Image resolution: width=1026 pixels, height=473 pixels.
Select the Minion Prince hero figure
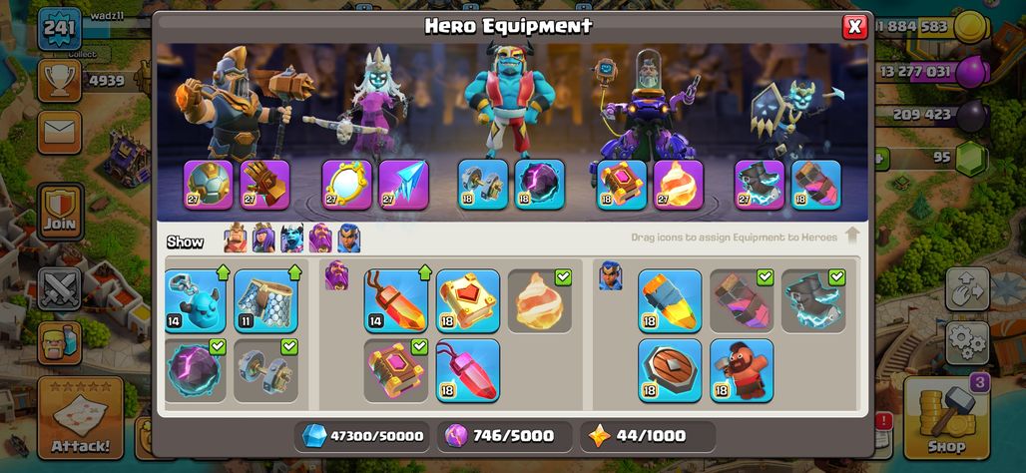tap(509, 100)
